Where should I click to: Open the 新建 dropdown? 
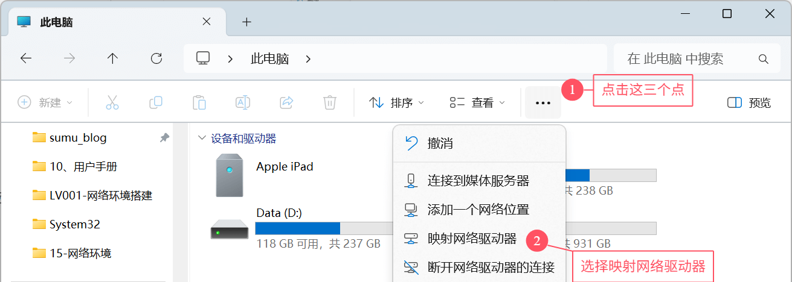click(x=45, y=102)
